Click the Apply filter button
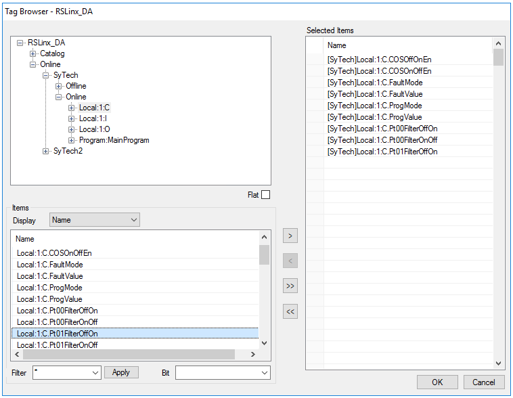The width and height of the screenshot is (513, 398). pyautogui.click(x=121, y=372)
